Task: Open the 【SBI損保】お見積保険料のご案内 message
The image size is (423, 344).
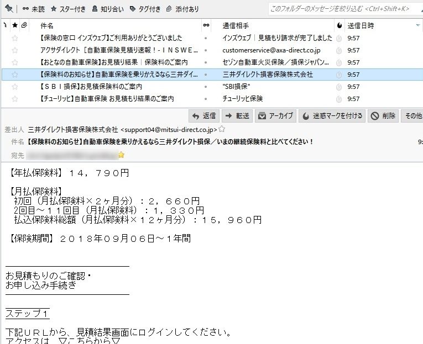Action: click(x=91, y=87)
